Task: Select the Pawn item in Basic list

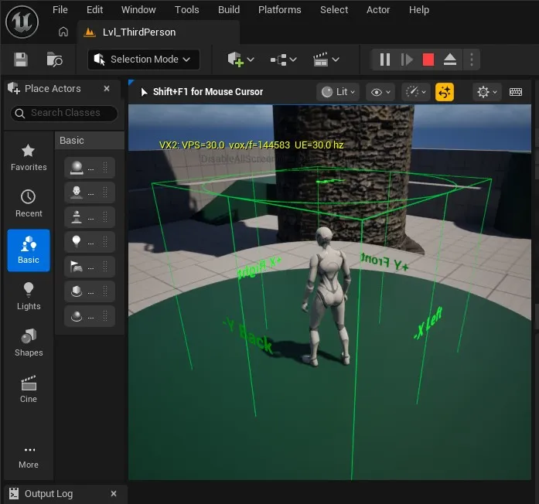Action: (x=90, y=217)
